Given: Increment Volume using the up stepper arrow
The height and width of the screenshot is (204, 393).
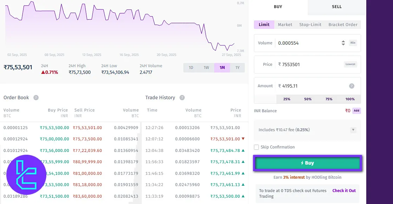Looking at the screenshot, I should point(343,41).
